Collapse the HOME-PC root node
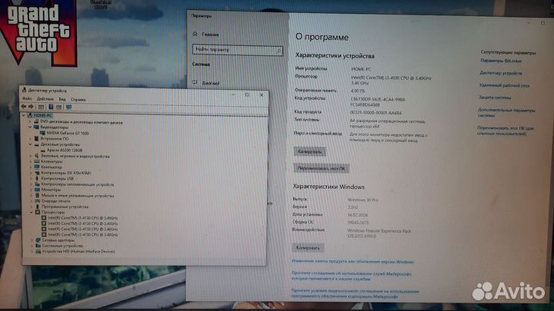554x311 pixels. (24, 115)
